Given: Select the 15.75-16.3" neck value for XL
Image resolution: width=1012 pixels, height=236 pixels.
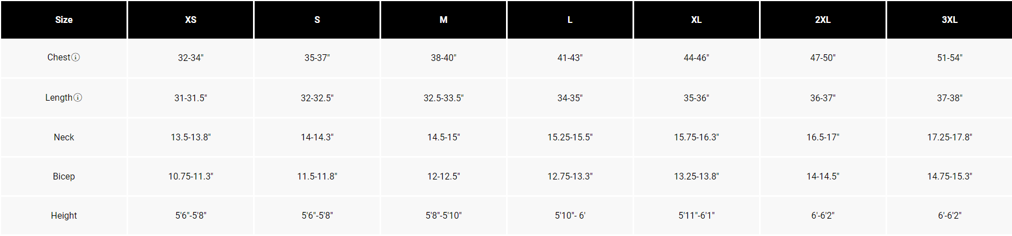Looking at the screenshot, I should pyautogui.click(x=696, y=137).
